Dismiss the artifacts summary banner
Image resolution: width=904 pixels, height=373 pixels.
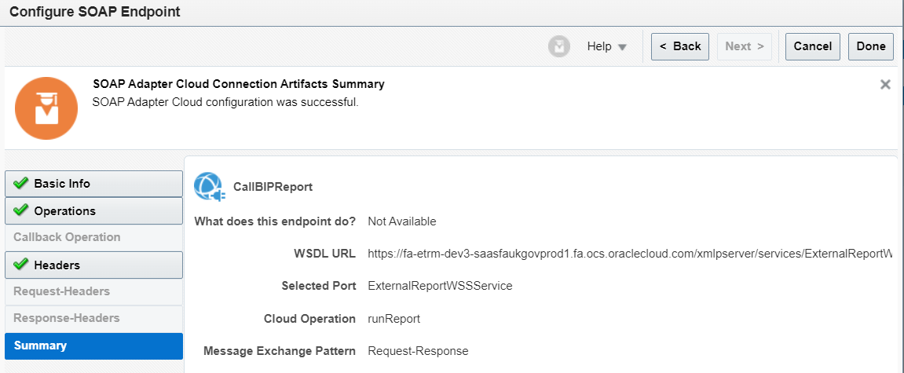pyautogui.click(x=886, y=85)
